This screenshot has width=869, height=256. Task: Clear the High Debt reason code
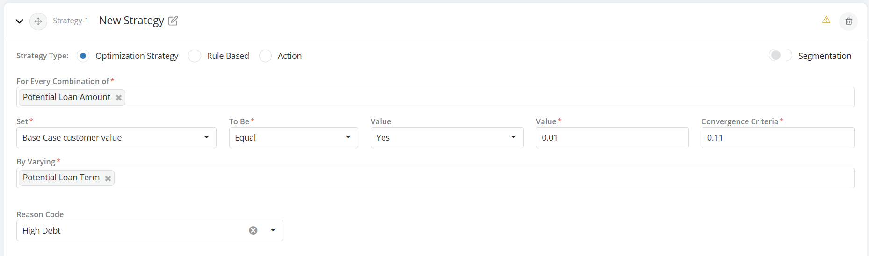click(253, 230)
